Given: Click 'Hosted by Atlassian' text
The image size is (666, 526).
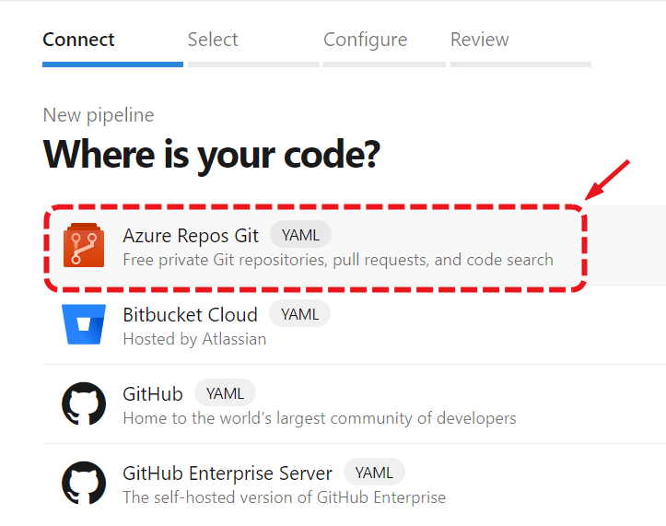Looking at the screenshot, I should click(194, 339).
